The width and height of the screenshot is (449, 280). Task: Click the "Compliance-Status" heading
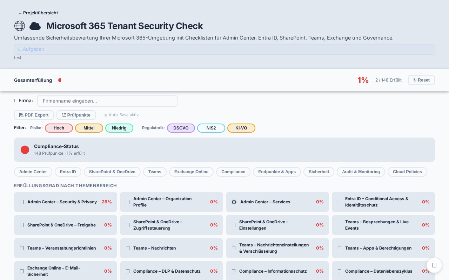tap(56, 146)
